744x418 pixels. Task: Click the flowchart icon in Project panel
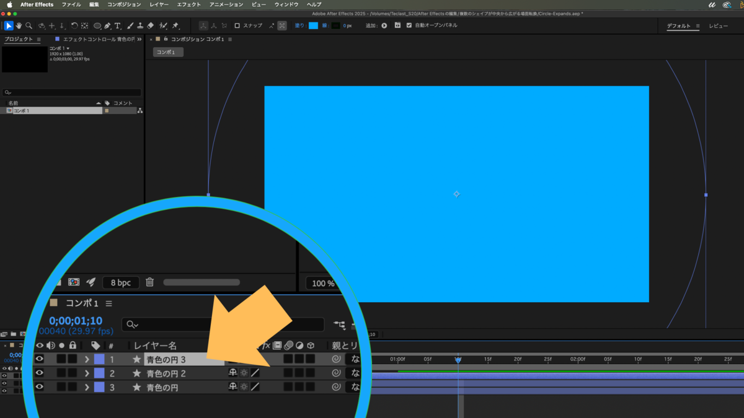(x=140, y=111)
